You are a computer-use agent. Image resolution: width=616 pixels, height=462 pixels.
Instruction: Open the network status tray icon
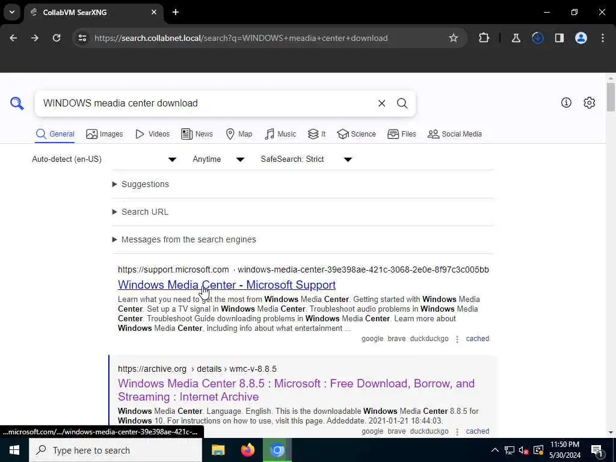point(510,450)
